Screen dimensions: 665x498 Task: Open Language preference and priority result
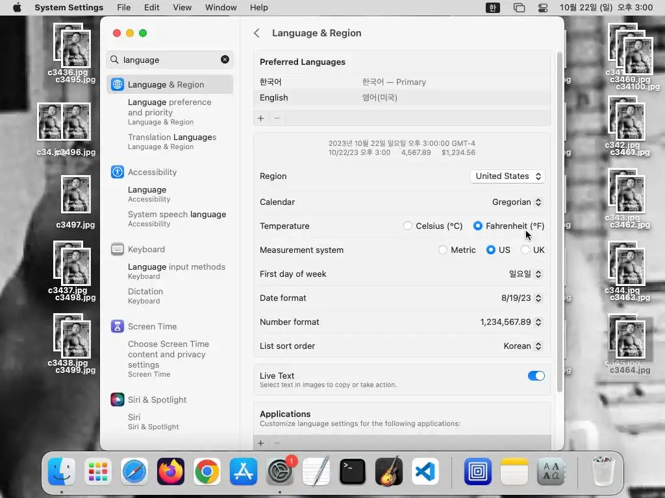click(x=169, y=112)
